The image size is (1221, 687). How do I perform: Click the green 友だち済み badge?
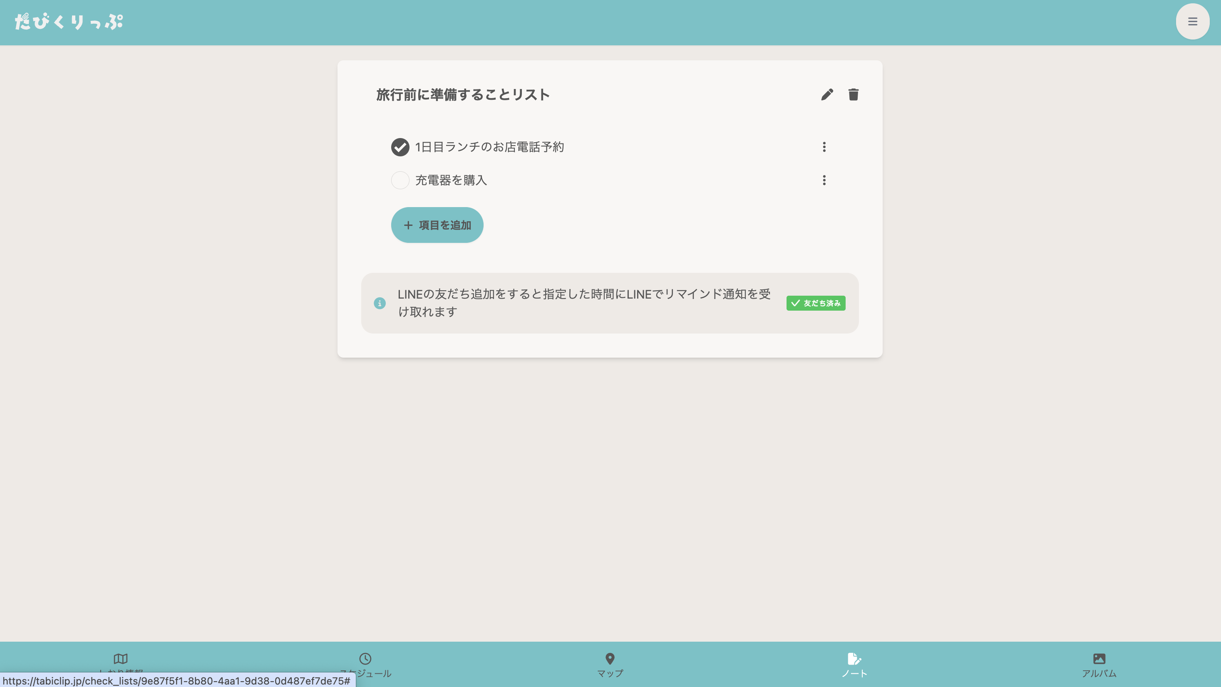(x=815, y=303)
